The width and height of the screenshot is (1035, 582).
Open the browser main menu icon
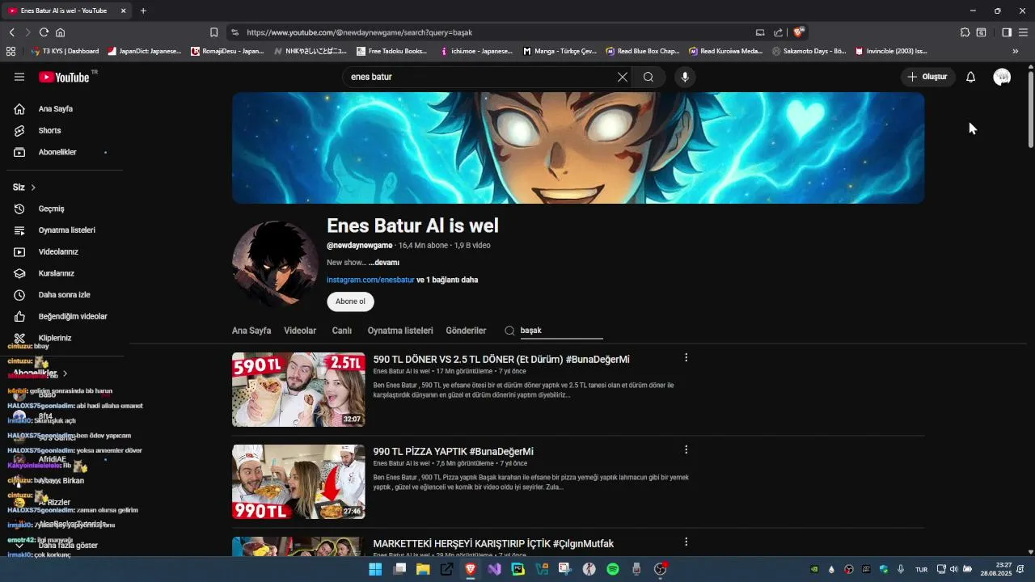click(x=1023, y=32)
